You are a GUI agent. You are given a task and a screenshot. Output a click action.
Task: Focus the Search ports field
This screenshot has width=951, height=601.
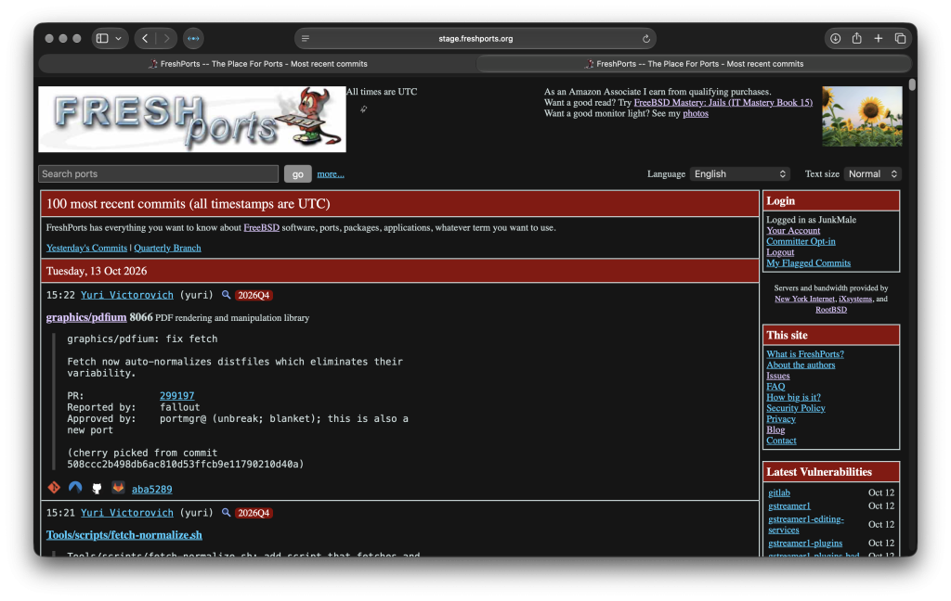[158, 173]
